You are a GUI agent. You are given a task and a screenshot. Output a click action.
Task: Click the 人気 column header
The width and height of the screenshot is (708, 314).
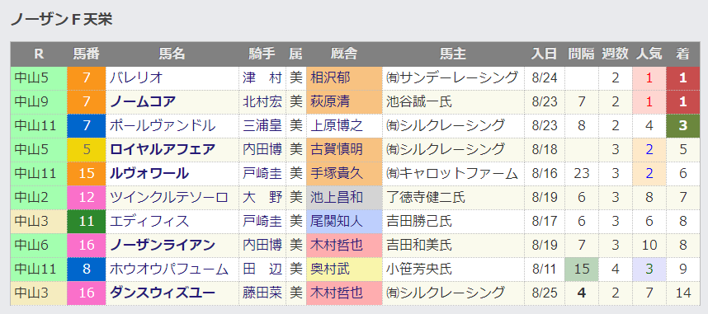[x=649, y=54]
